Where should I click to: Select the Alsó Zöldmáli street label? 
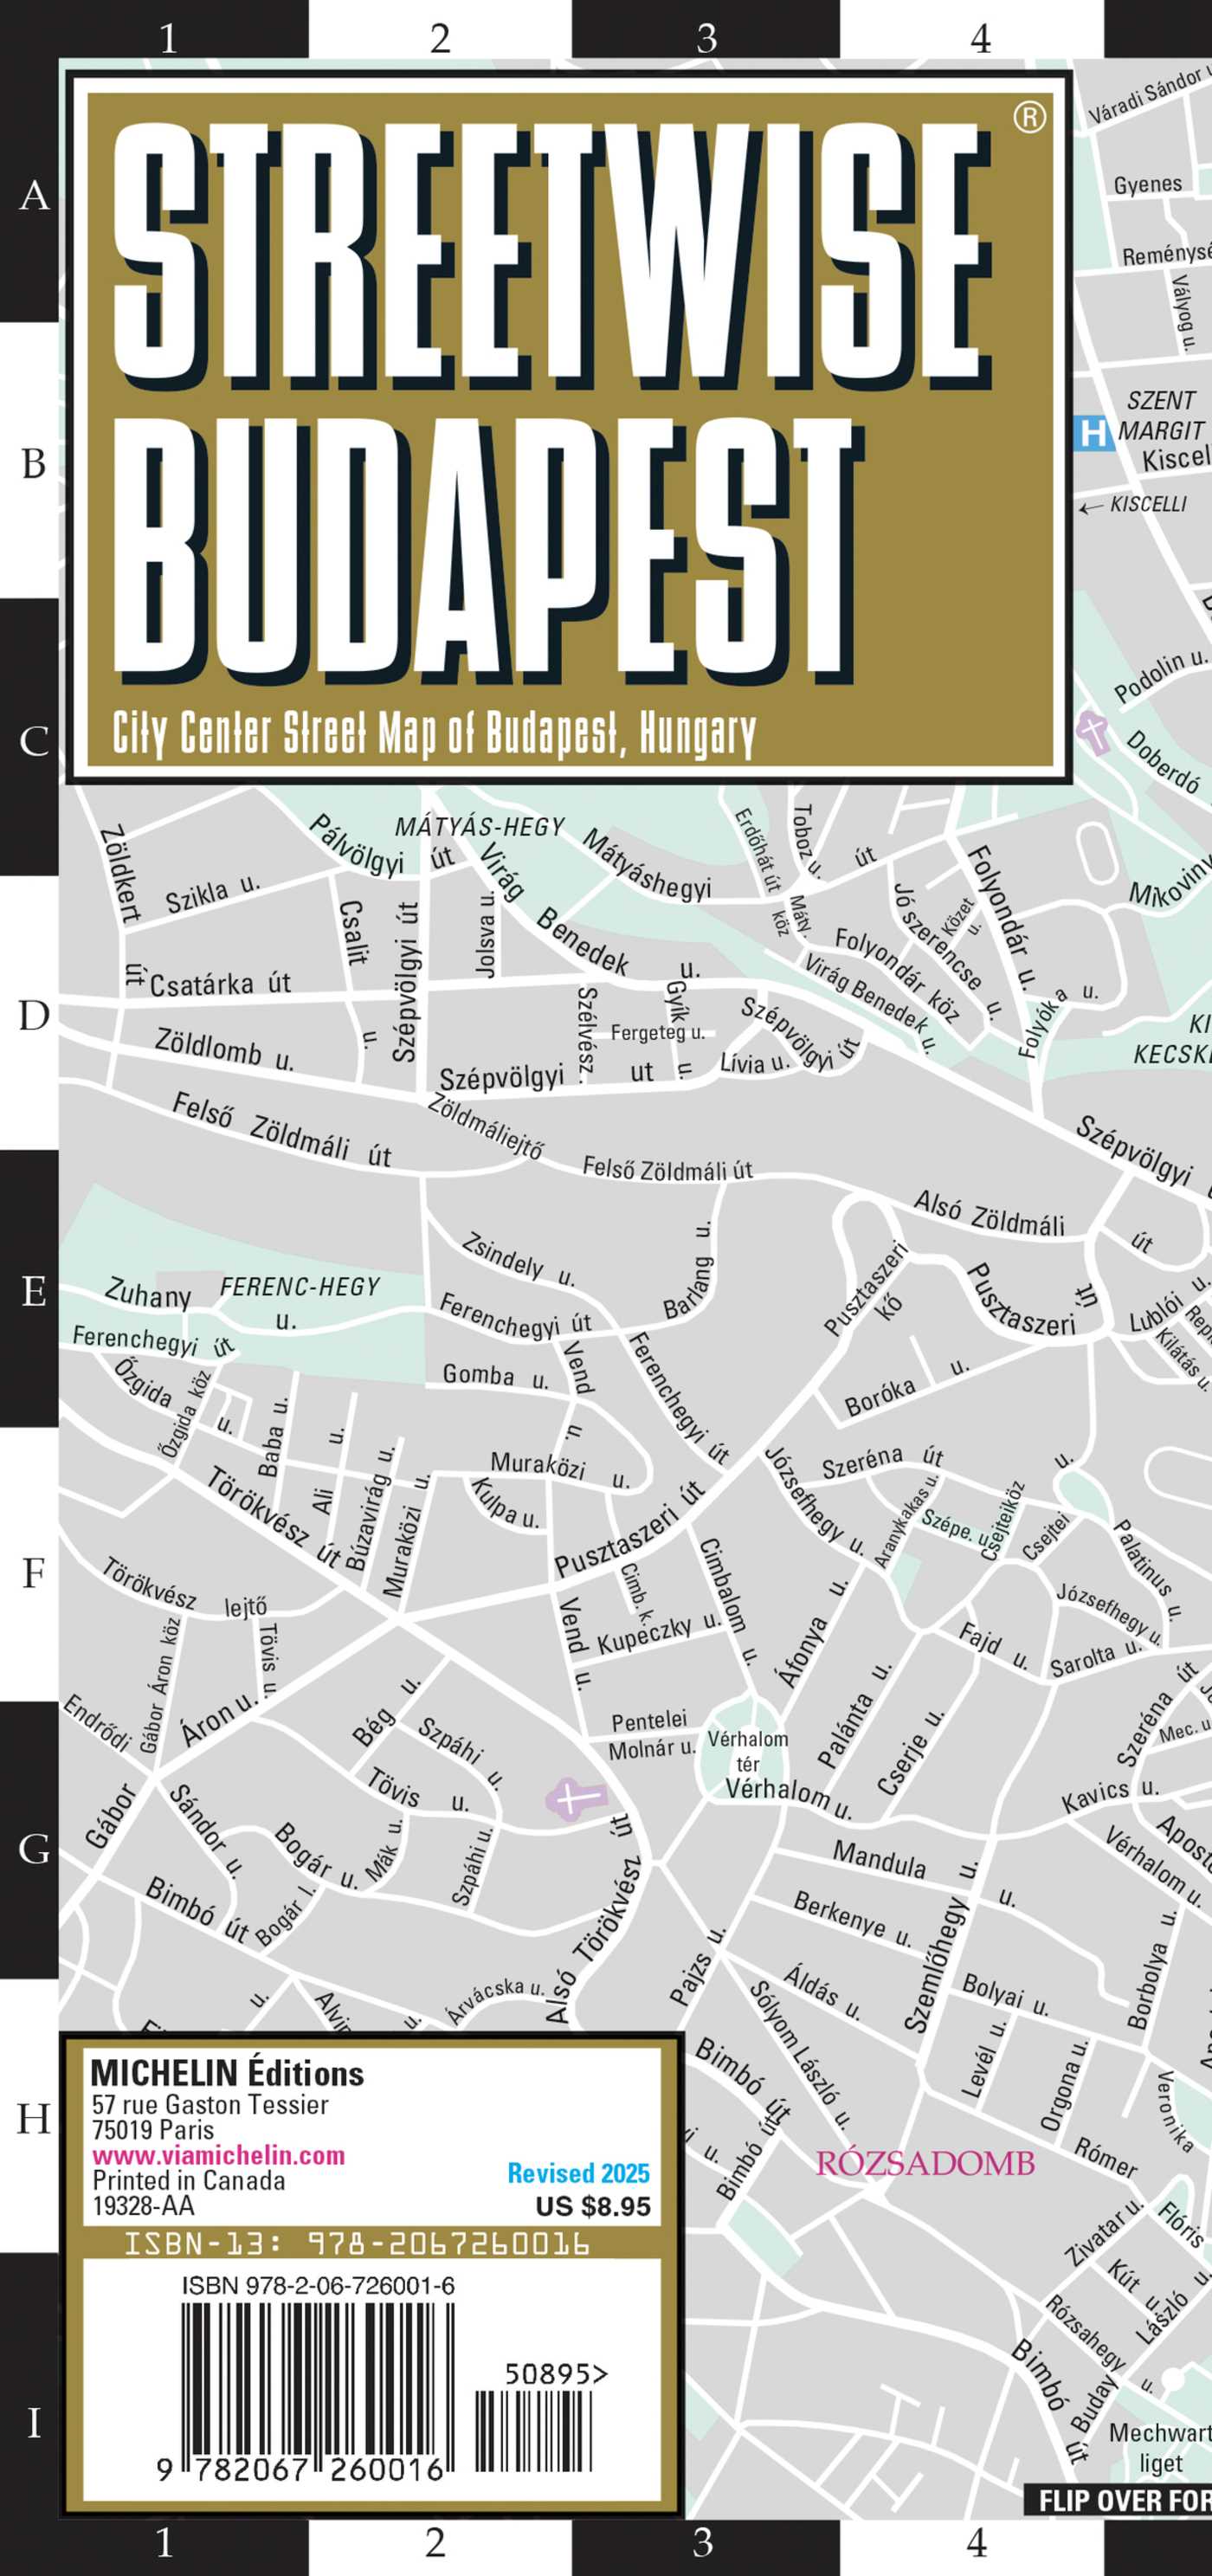[989, 1214]
